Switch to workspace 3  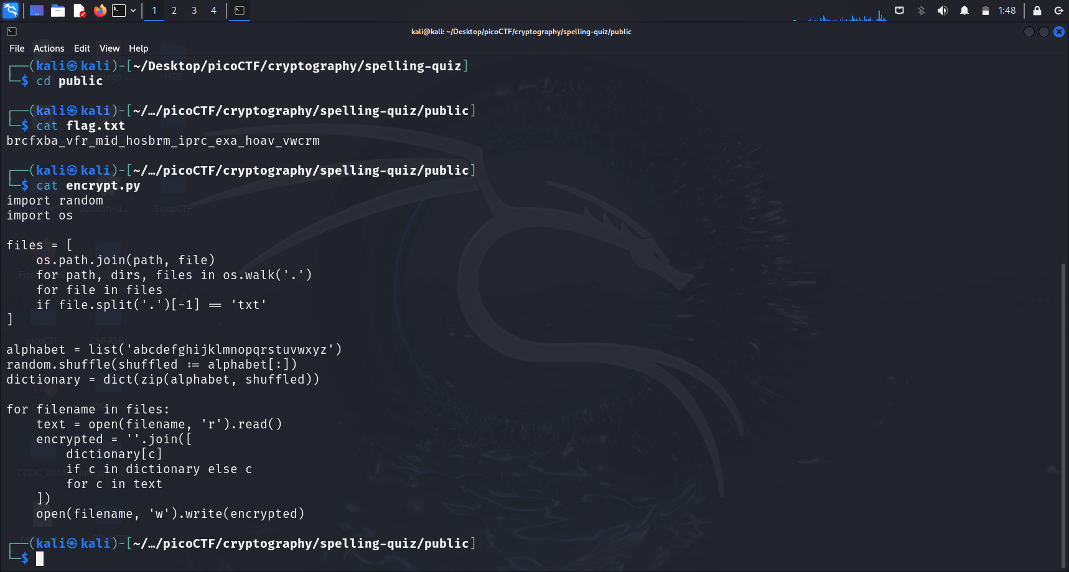pyautogui.click(x=194, y=11)
